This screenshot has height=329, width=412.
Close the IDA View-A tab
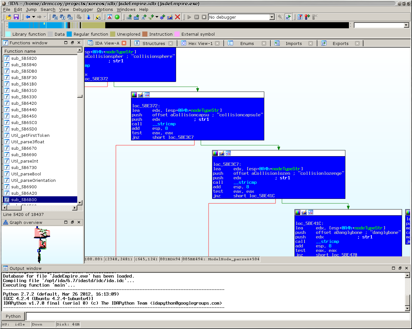(x=124, y=43)
